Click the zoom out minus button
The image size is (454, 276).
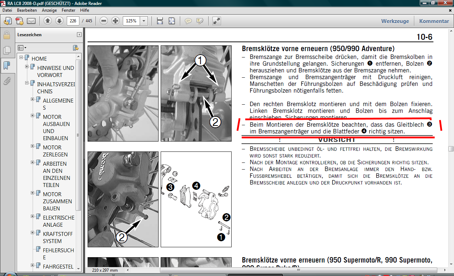[x=104, y=21]
